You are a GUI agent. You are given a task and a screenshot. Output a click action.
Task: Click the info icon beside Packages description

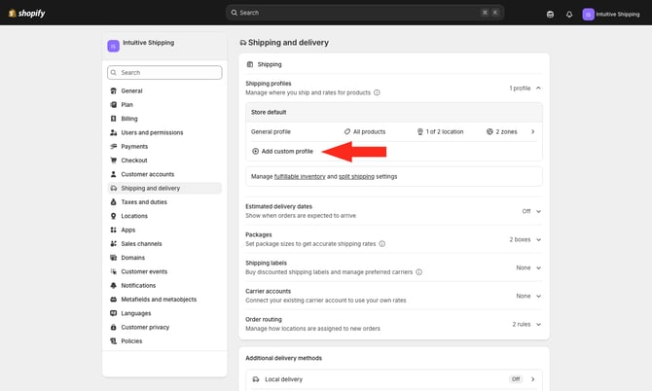pyautogui.click(x=381, y=244)
